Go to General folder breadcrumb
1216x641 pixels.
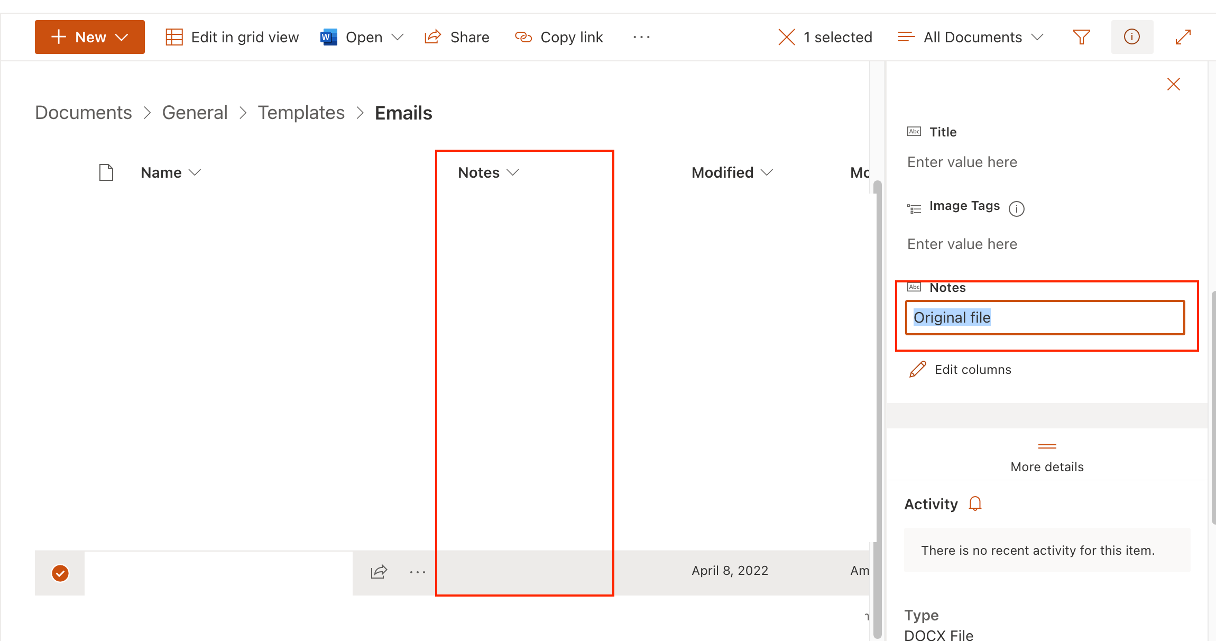[195, 113]
